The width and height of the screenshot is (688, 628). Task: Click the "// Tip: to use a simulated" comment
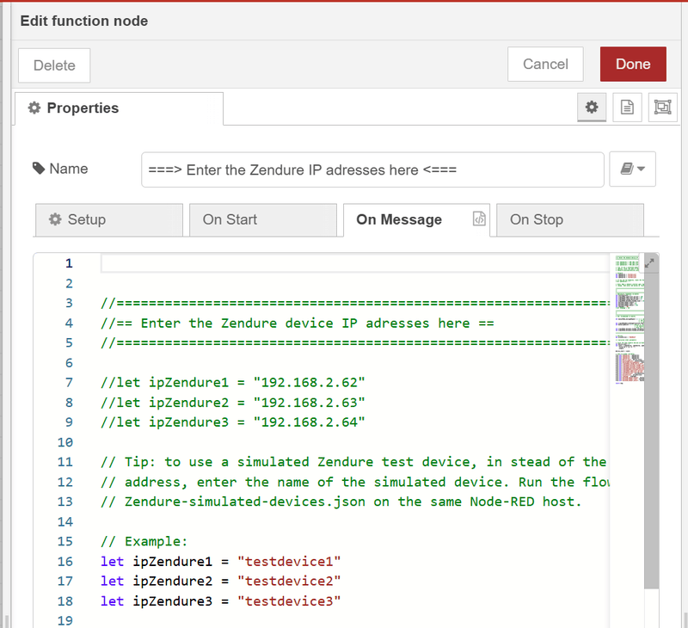coord(353,462)
